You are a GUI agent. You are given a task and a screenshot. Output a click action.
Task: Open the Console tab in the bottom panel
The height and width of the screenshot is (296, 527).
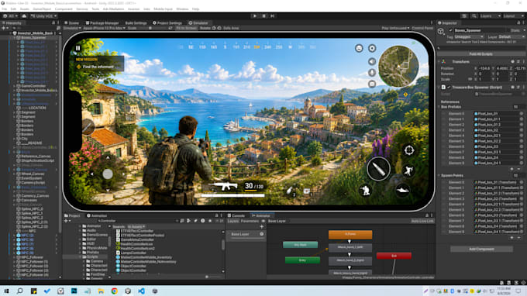point(236,215)
